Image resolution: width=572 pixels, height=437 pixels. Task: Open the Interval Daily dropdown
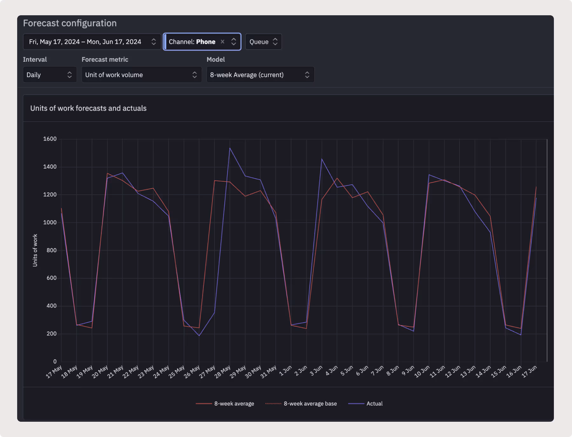[50, 75]
